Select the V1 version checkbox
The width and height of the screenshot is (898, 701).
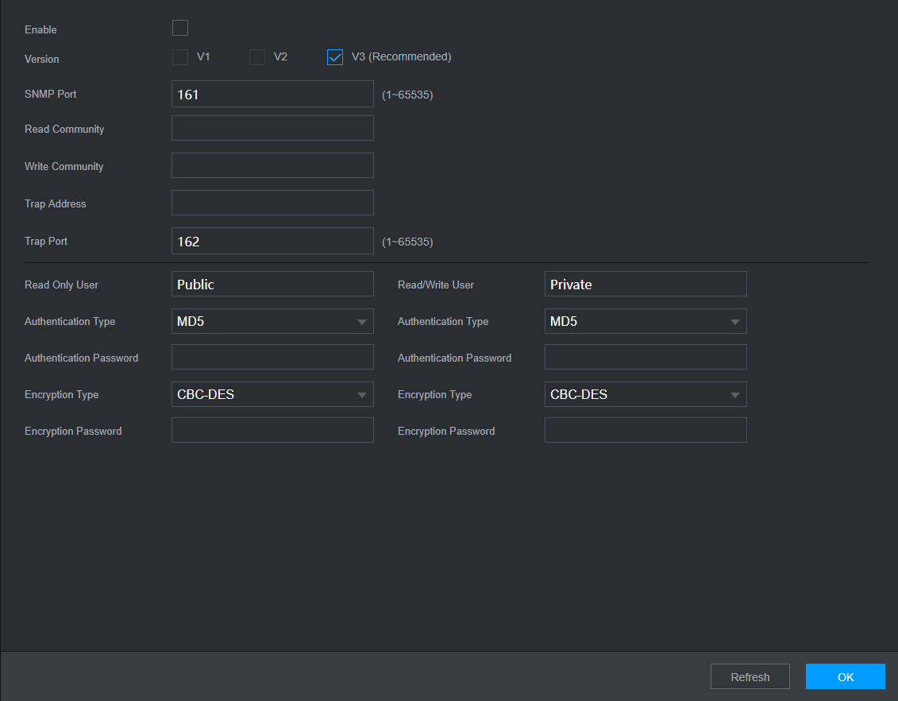point(180,57)
